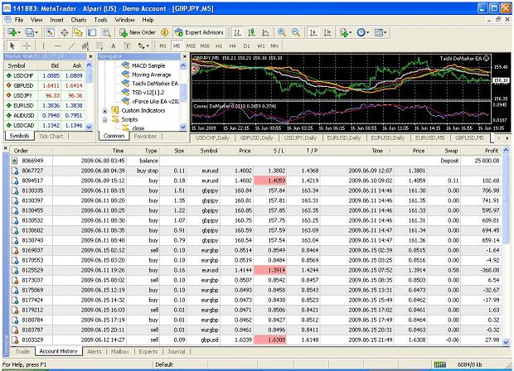Image resolution: width=514 pixels, height=371 pixels.
Task: Select the Trendline drawing tool
Action: tap(71, 46)
